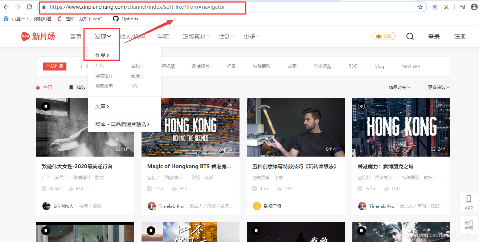
Task: Open 场库 - 高品质短片精选 entry
Action: 123,124
